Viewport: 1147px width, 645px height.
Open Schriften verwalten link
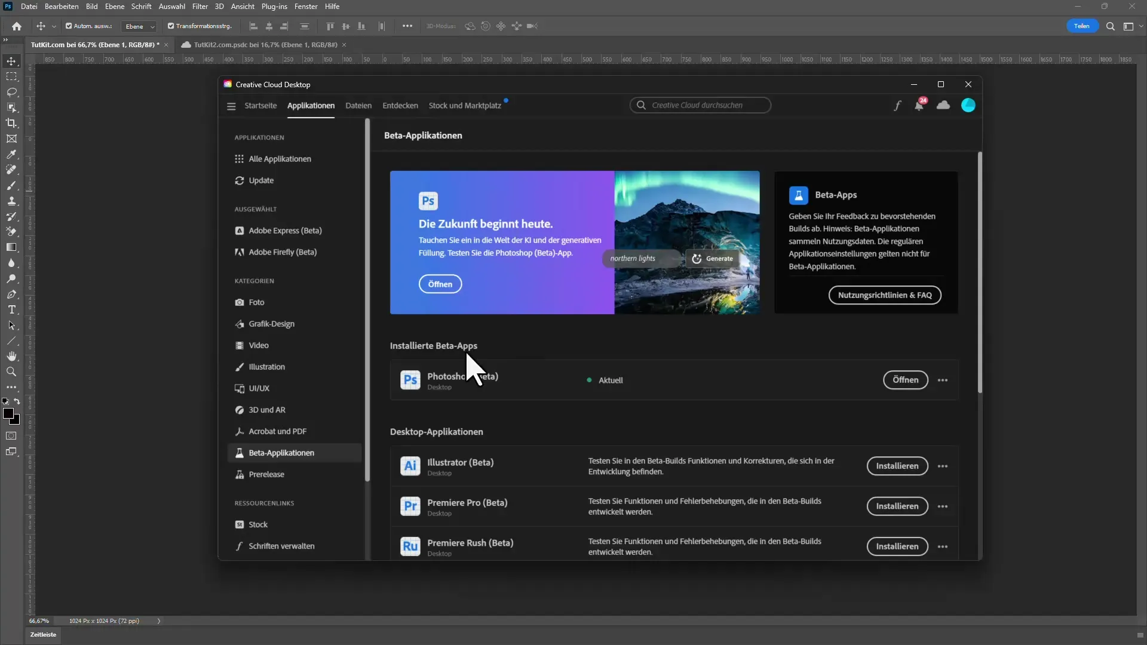[x=281, y=546]
